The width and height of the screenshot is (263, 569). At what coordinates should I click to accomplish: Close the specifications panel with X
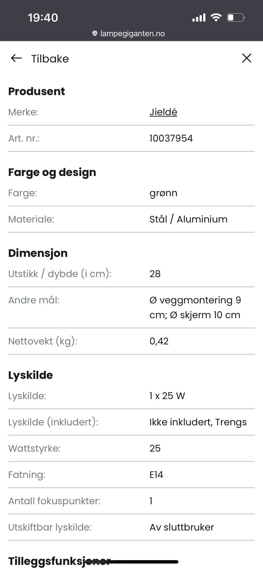click(x=247, y=58)
